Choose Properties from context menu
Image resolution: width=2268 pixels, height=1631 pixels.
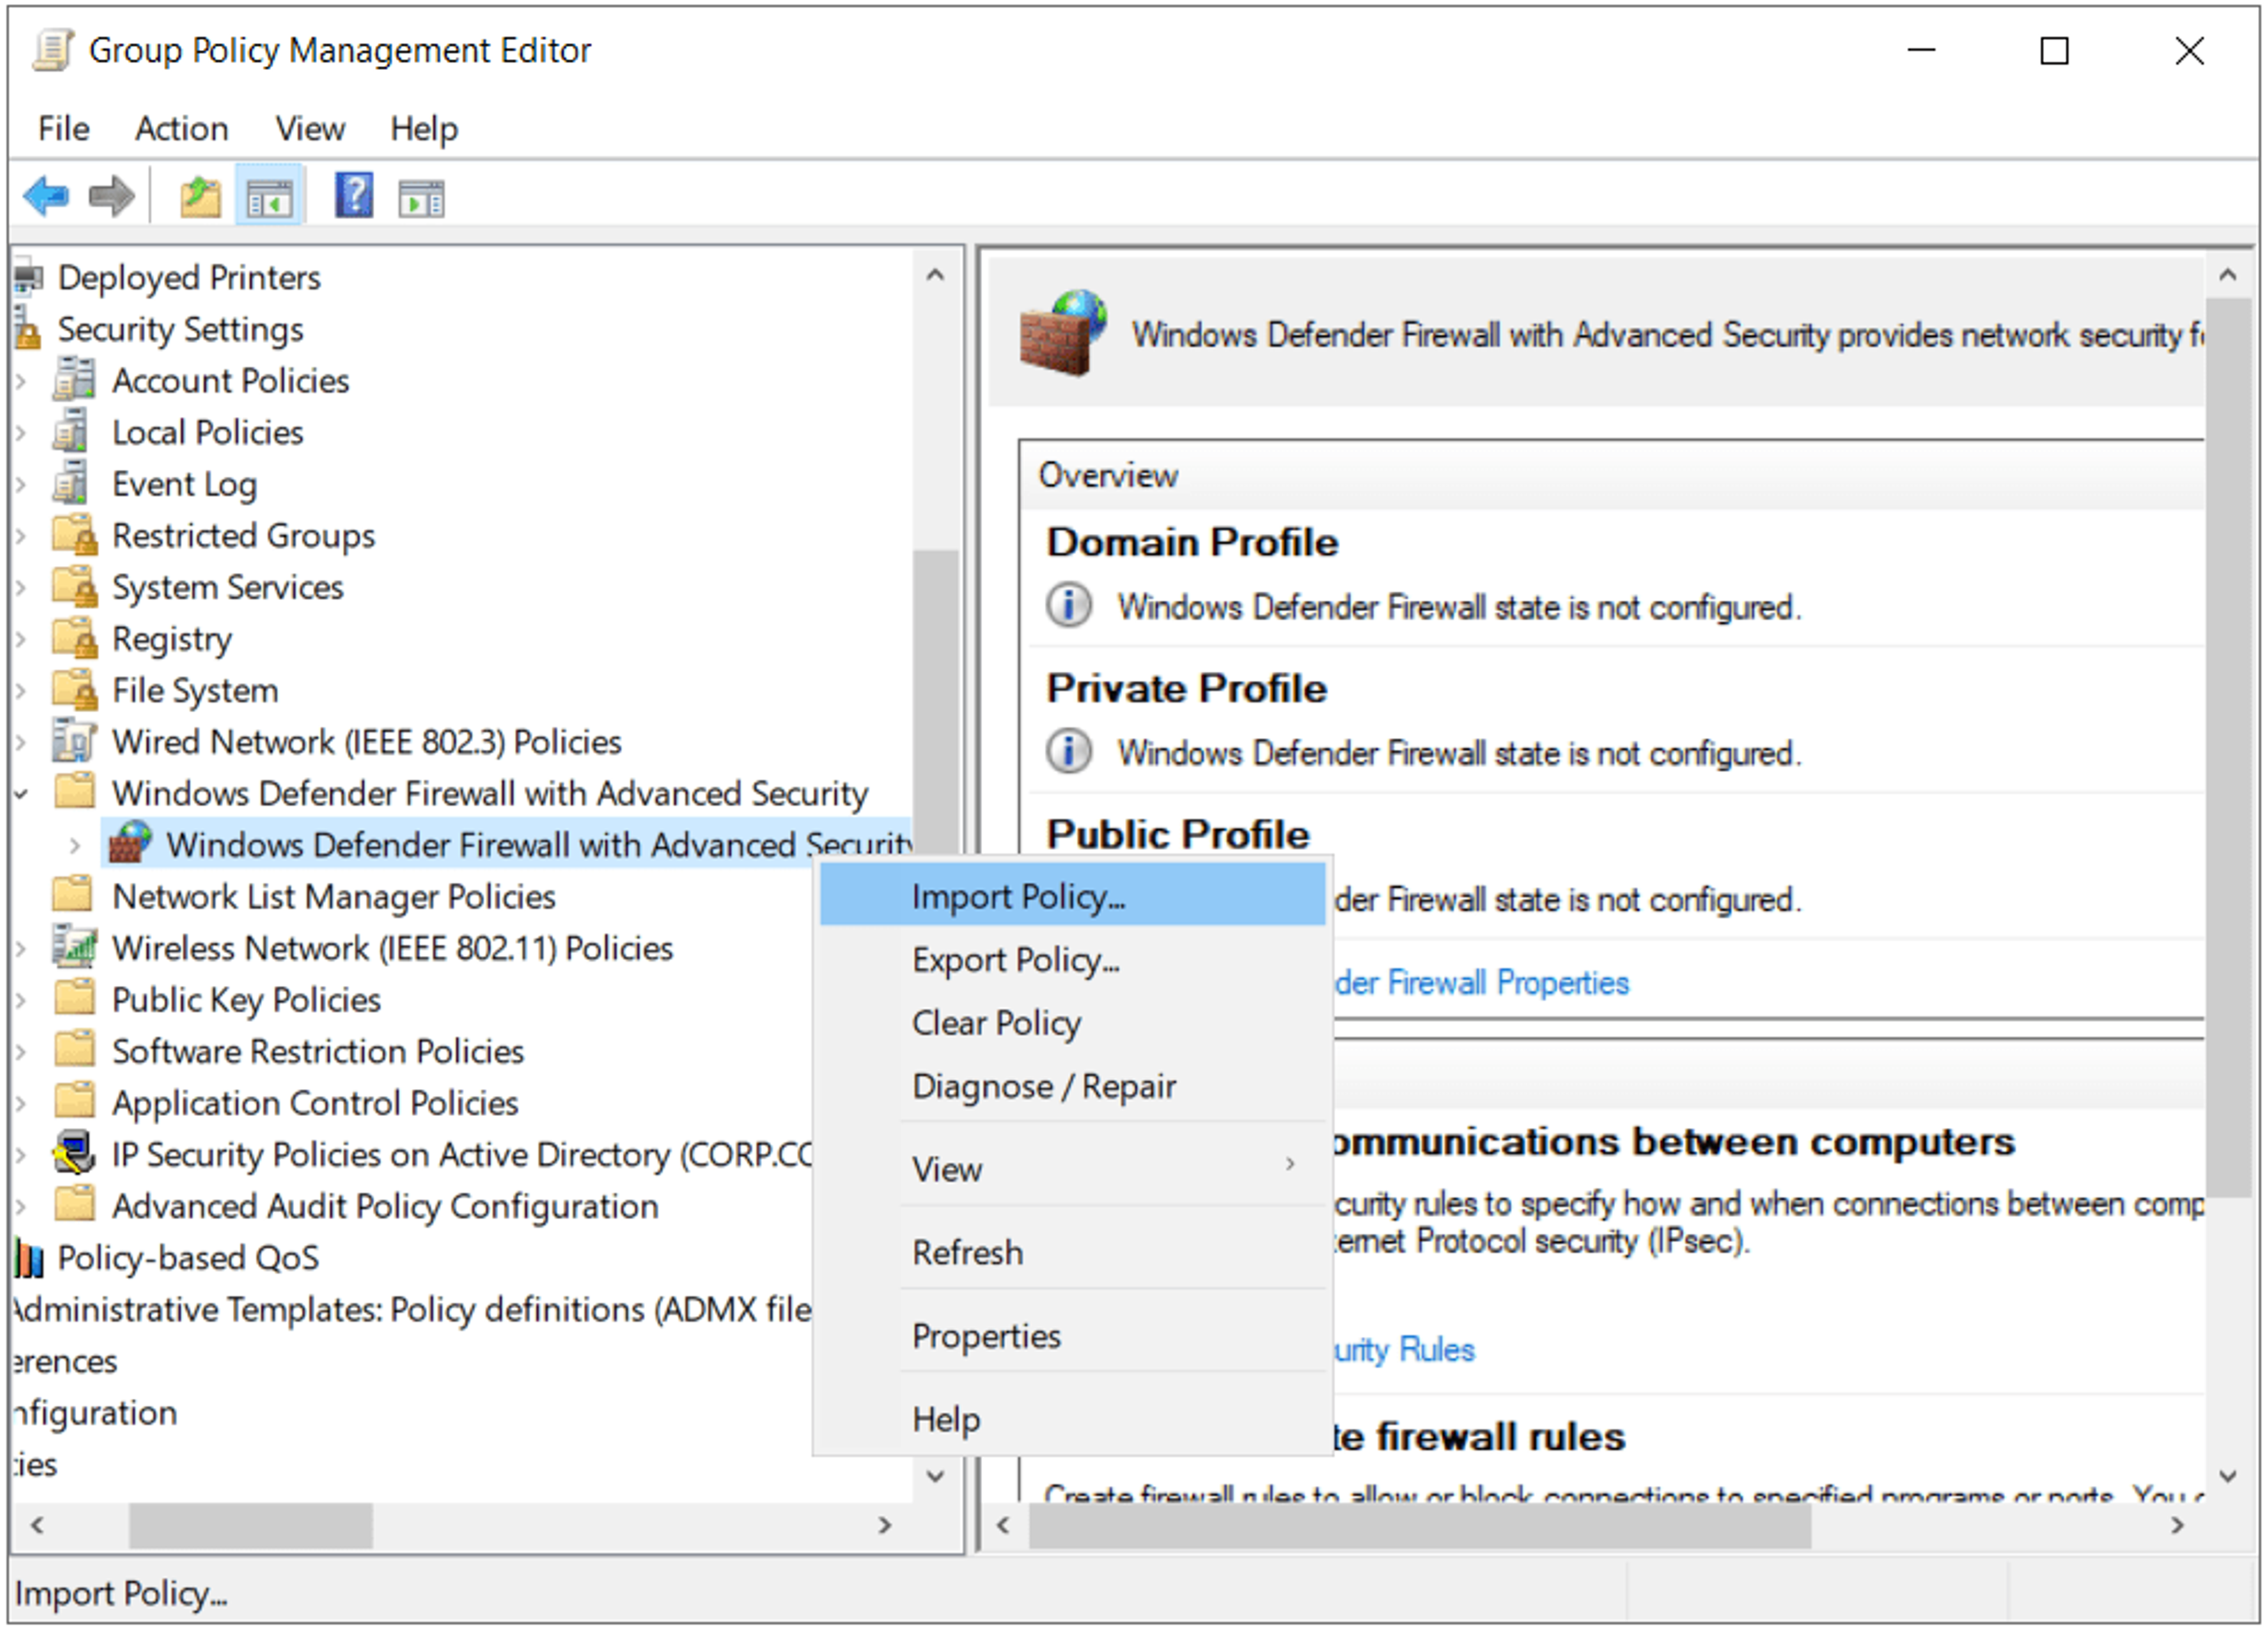pos(1072,1336)
